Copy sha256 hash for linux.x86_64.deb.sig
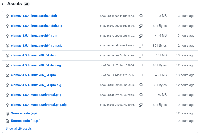The width and height of the screenshot is (200, 135). click(x=141, y=65)
